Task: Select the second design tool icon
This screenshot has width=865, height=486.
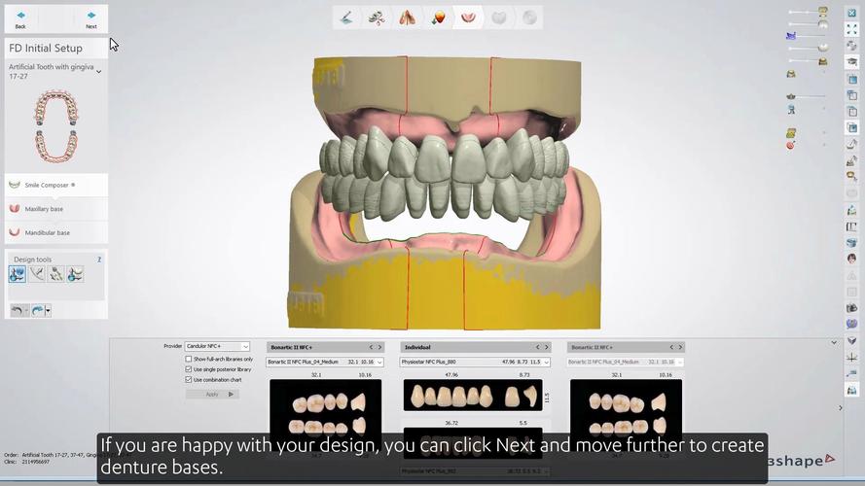Action: [x=37, y=275]
